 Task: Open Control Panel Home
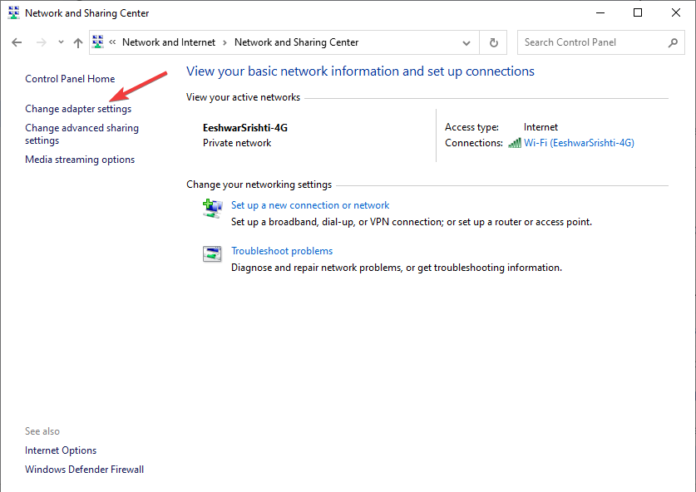[x=70, y=78]
